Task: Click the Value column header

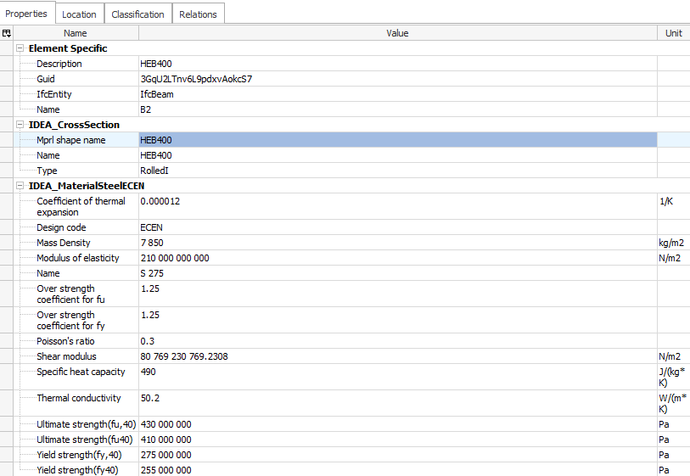Action: pos(397,33)
